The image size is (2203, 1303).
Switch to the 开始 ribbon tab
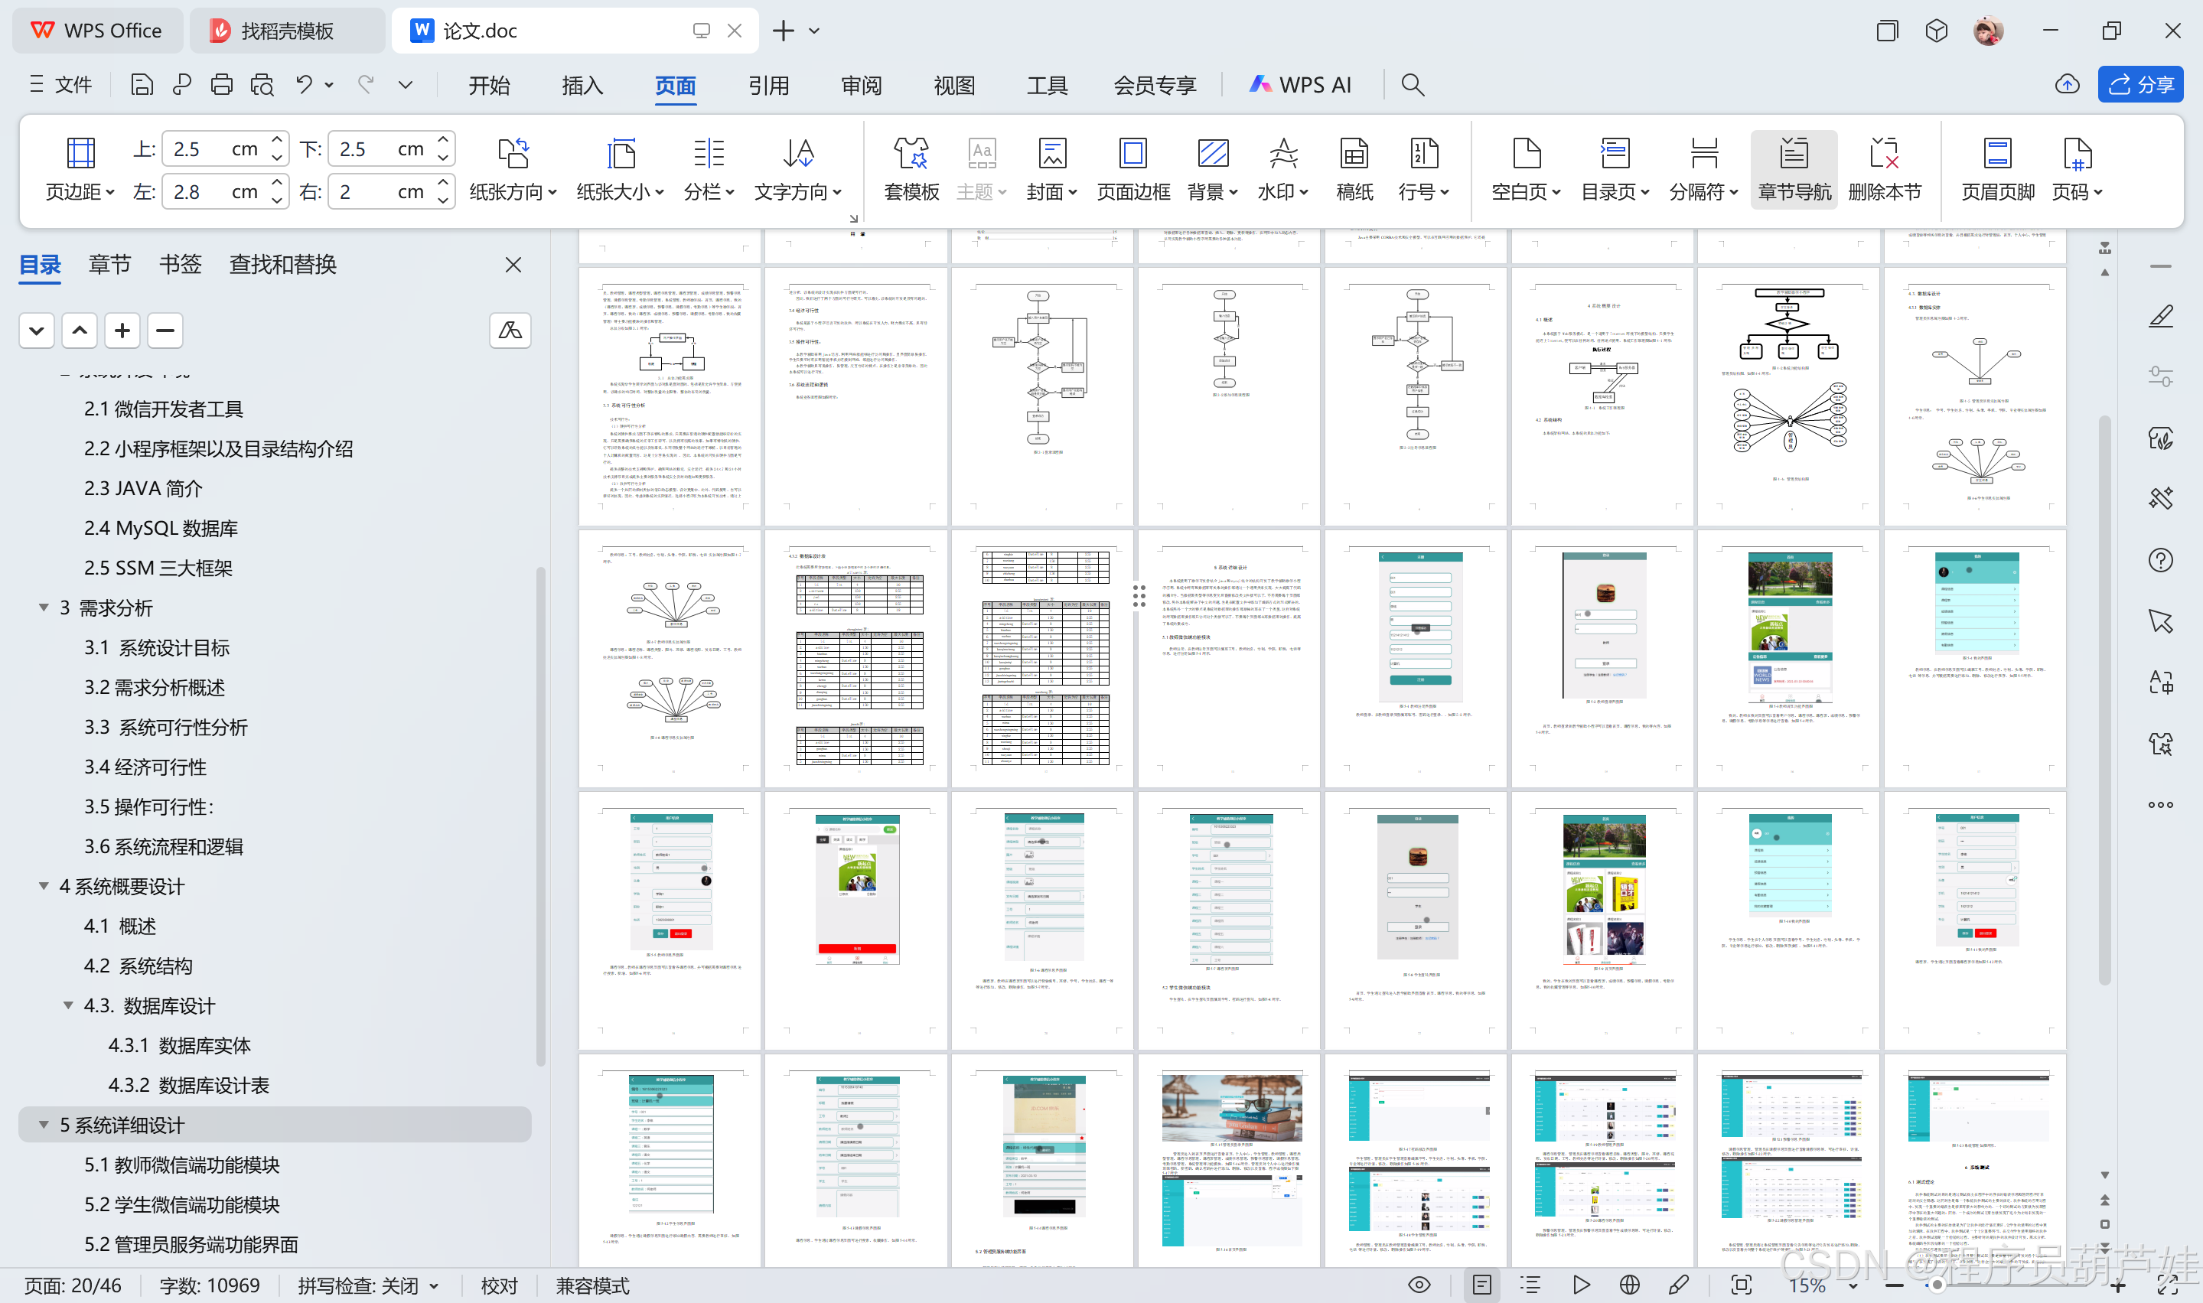489,85
